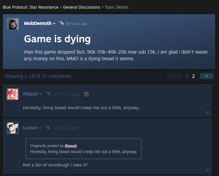Viewport: 219px width, 176px height.
Task: Click the previous page arrow button
Action: tap(174, 76)
